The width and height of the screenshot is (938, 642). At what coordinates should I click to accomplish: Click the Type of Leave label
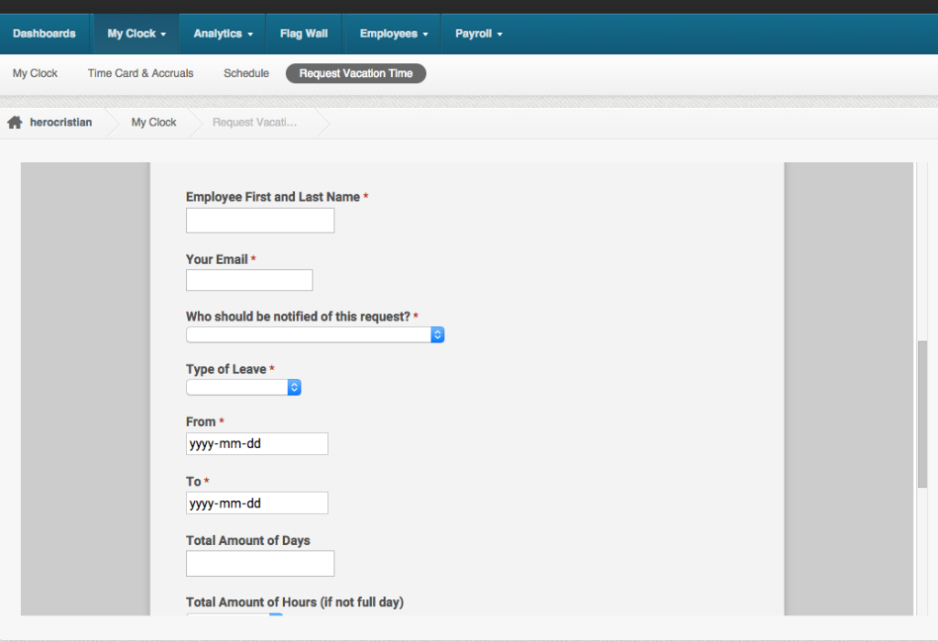tap(226, 369)
